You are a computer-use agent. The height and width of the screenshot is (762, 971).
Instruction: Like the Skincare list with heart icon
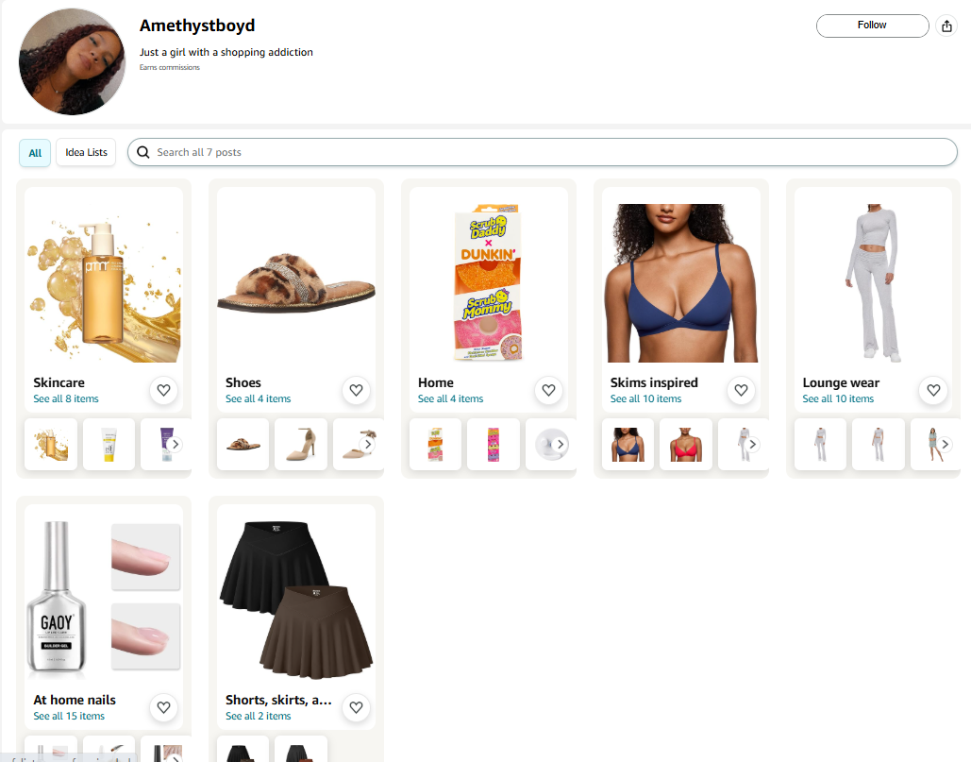coord(163,390)
